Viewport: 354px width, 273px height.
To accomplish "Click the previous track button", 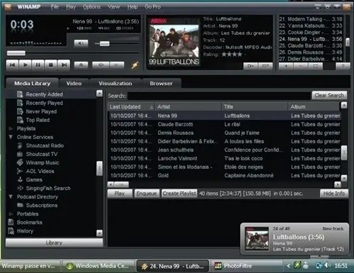I will [x=12, y=65].
